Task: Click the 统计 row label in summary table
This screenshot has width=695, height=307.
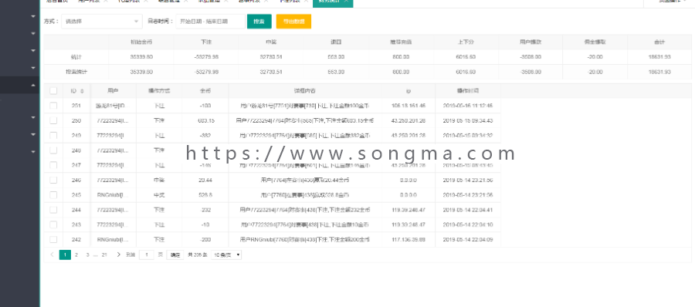Action: pyautogui.click(x=76, y=57)
